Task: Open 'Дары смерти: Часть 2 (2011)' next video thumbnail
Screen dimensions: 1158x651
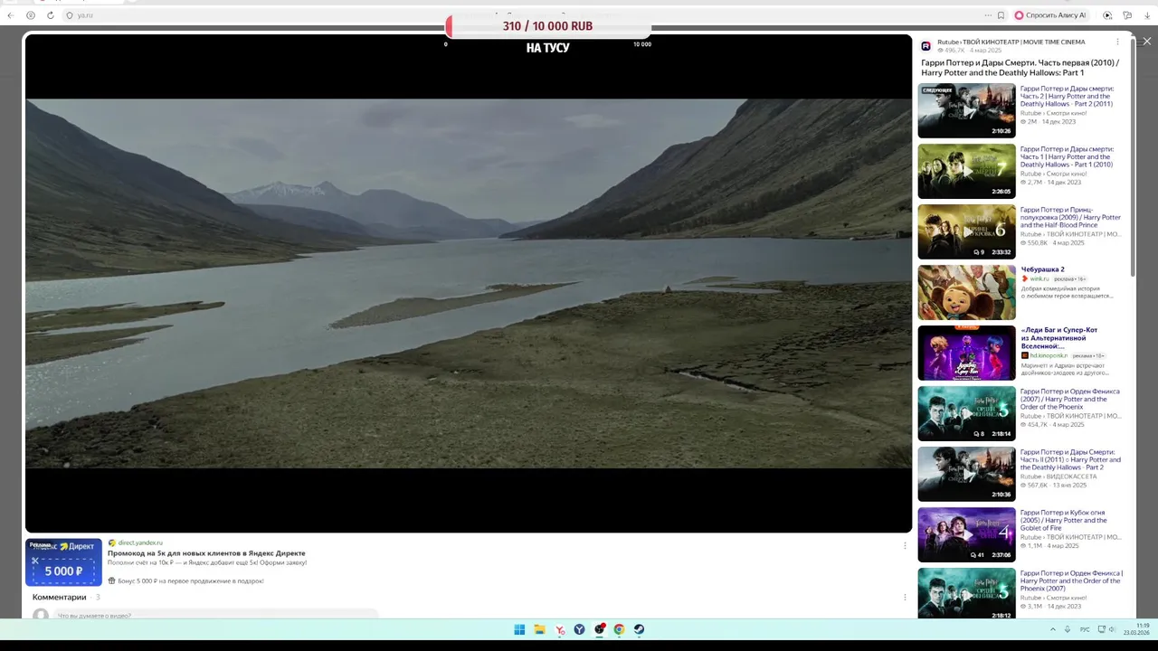Action: tap(966, 110)
